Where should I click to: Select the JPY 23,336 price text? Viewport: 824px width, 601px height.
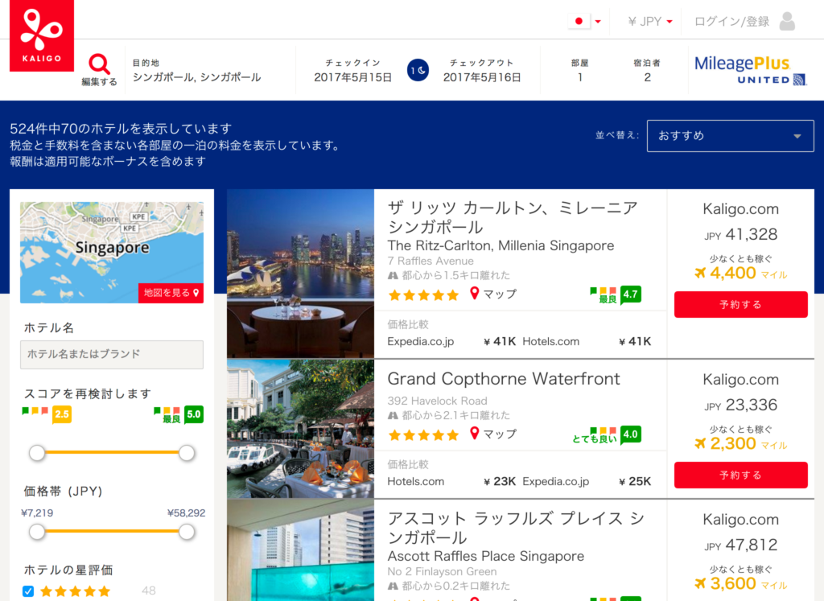(x=740, y=405)
